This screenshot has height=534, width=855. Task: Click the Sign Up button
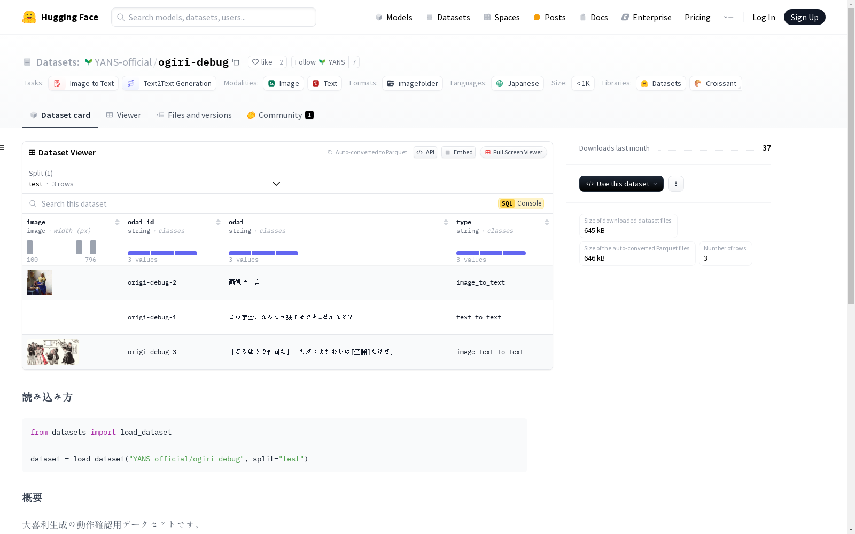coord(804,17)
